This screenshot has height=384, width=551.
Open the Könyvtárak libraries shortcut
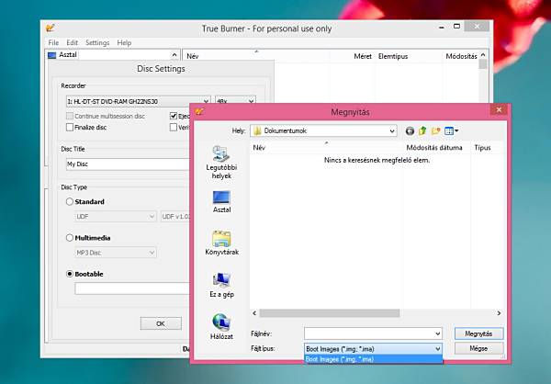(x=221, y=243)
